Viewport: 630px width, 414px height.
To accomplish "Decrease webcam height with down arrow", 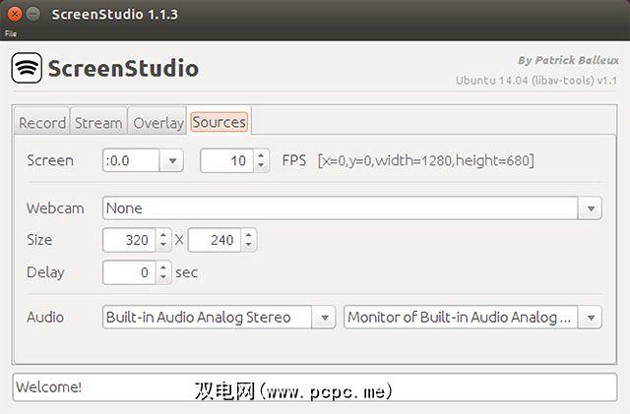I will click(248, 245).
